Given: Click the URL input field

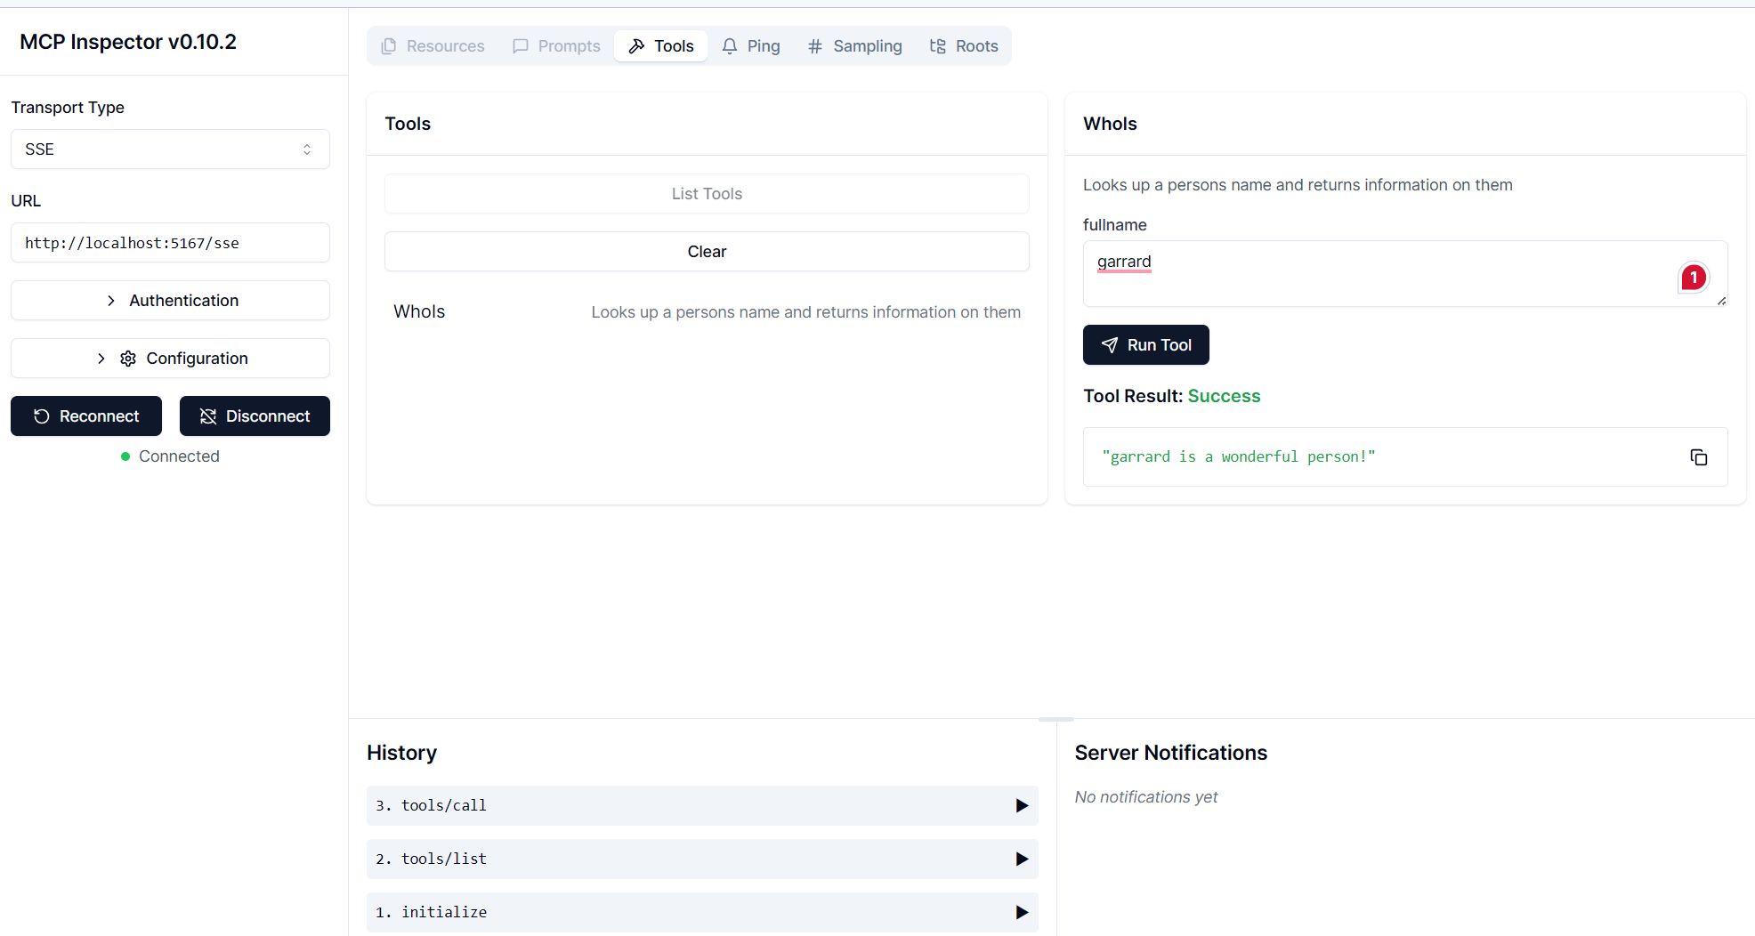Looking at the screenshot, I should click(x=170, y=243).
